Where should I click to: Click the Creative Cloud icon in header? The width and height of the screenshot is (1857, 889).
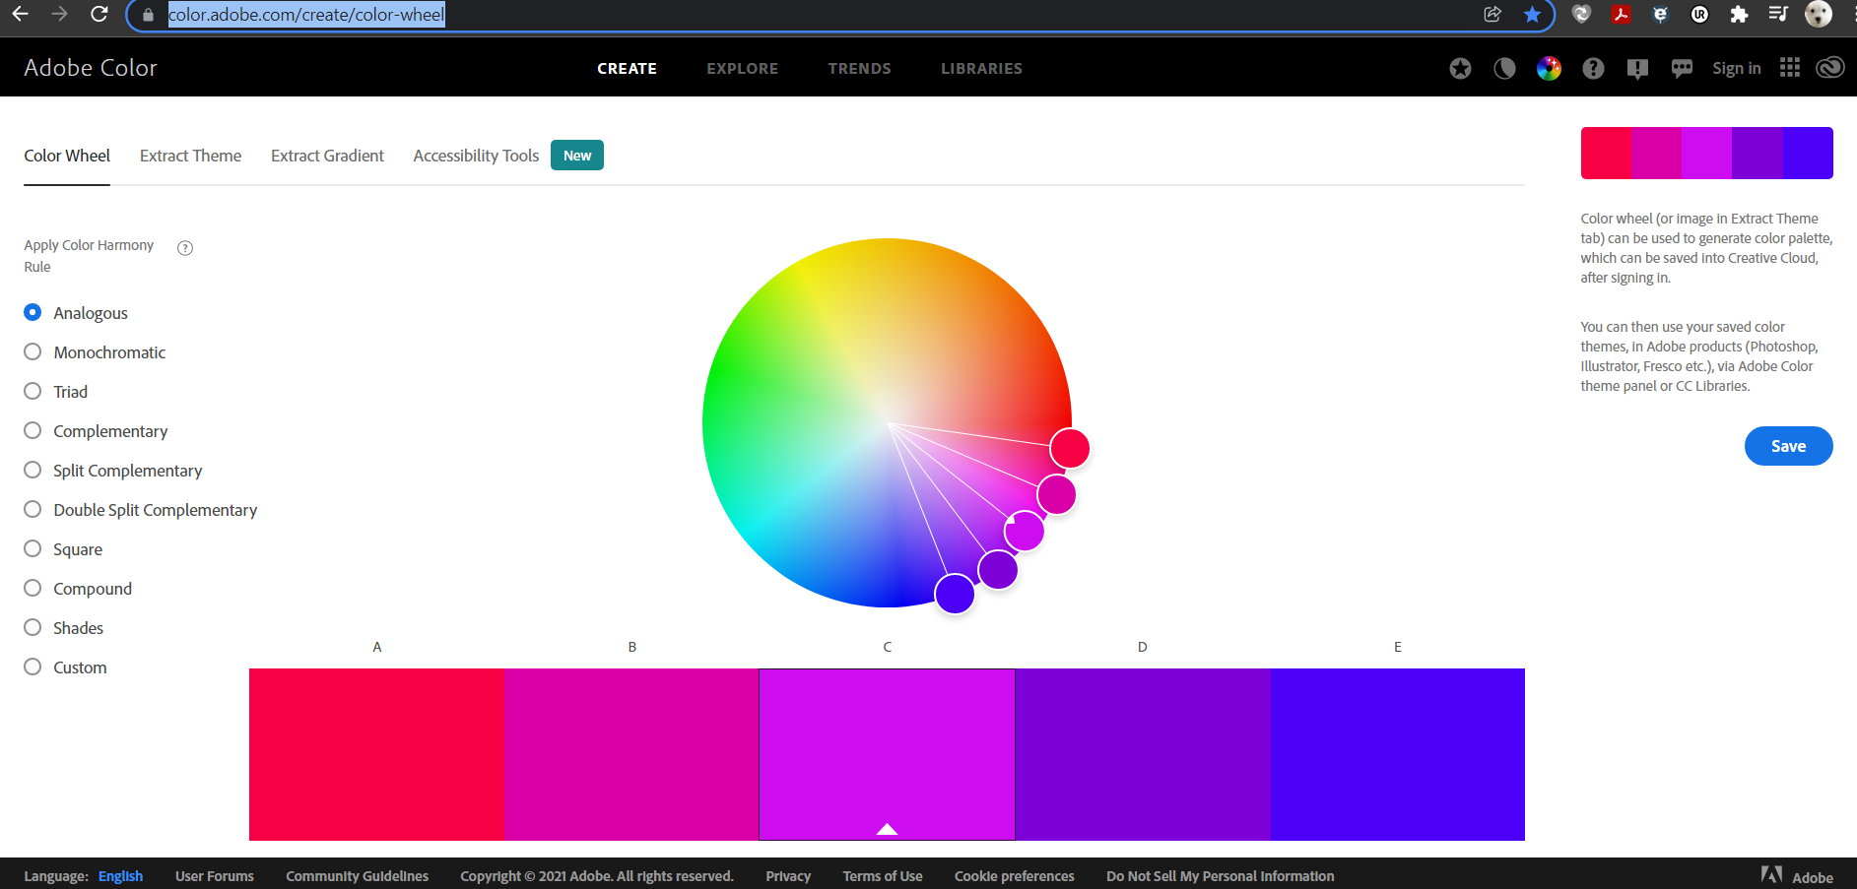click(x=1830, y=67)
